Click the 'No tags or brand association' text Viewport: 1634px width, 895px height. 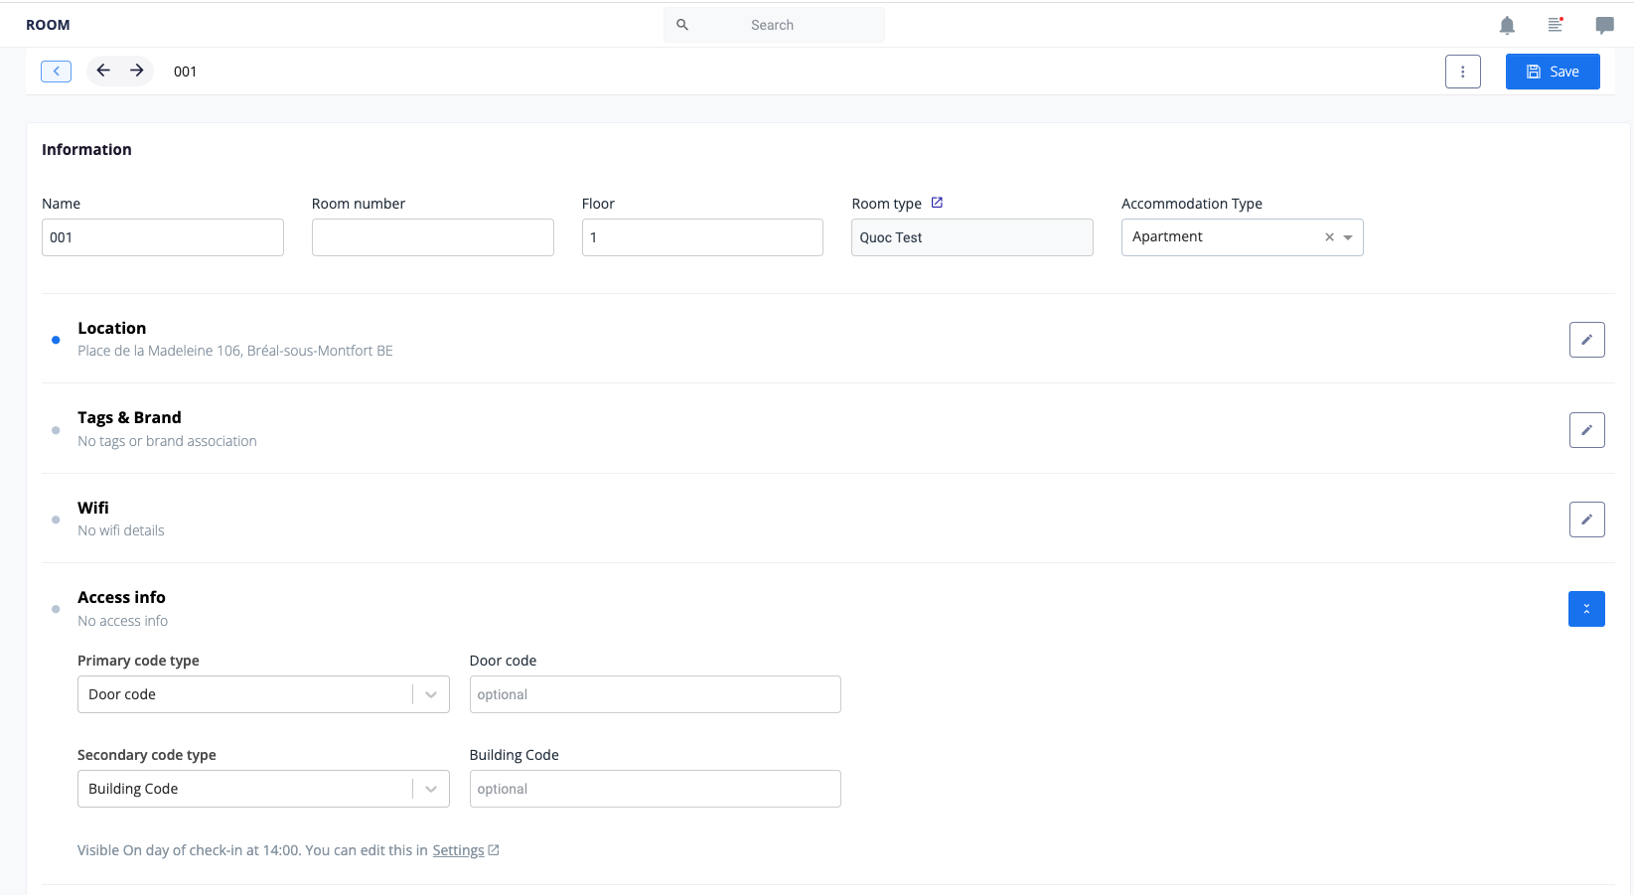167,441
